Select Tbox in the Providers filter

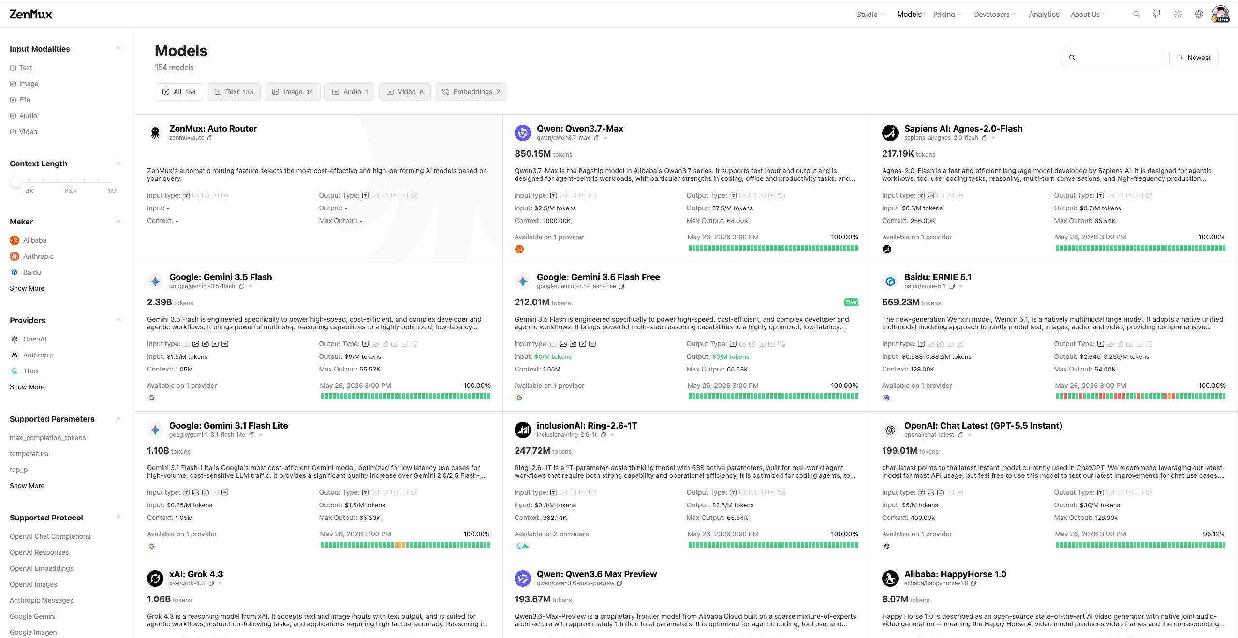(x=24, y=371)
